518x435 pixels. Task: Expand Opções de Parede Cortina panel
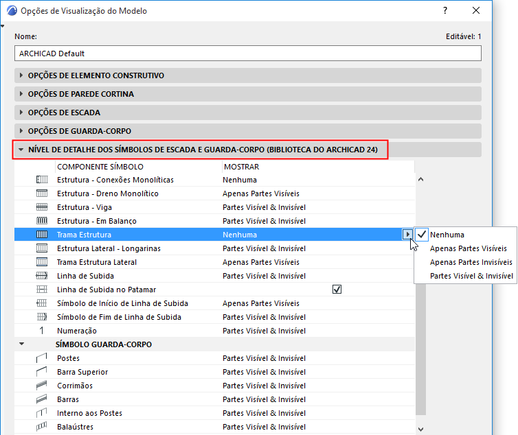[21, 94]
